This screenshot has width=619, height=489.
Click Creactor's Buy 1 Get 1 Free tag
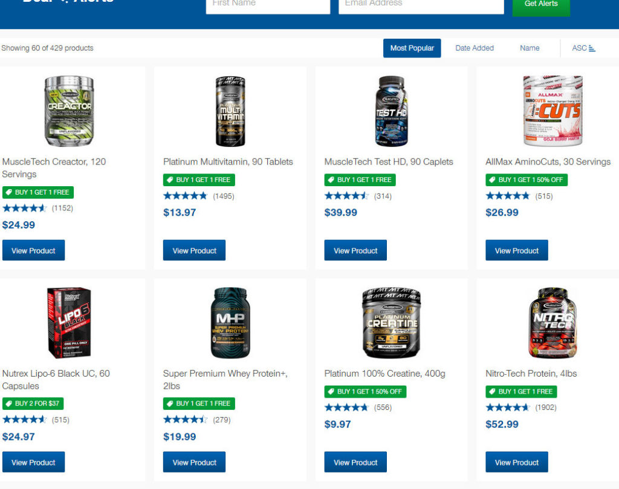38,192
